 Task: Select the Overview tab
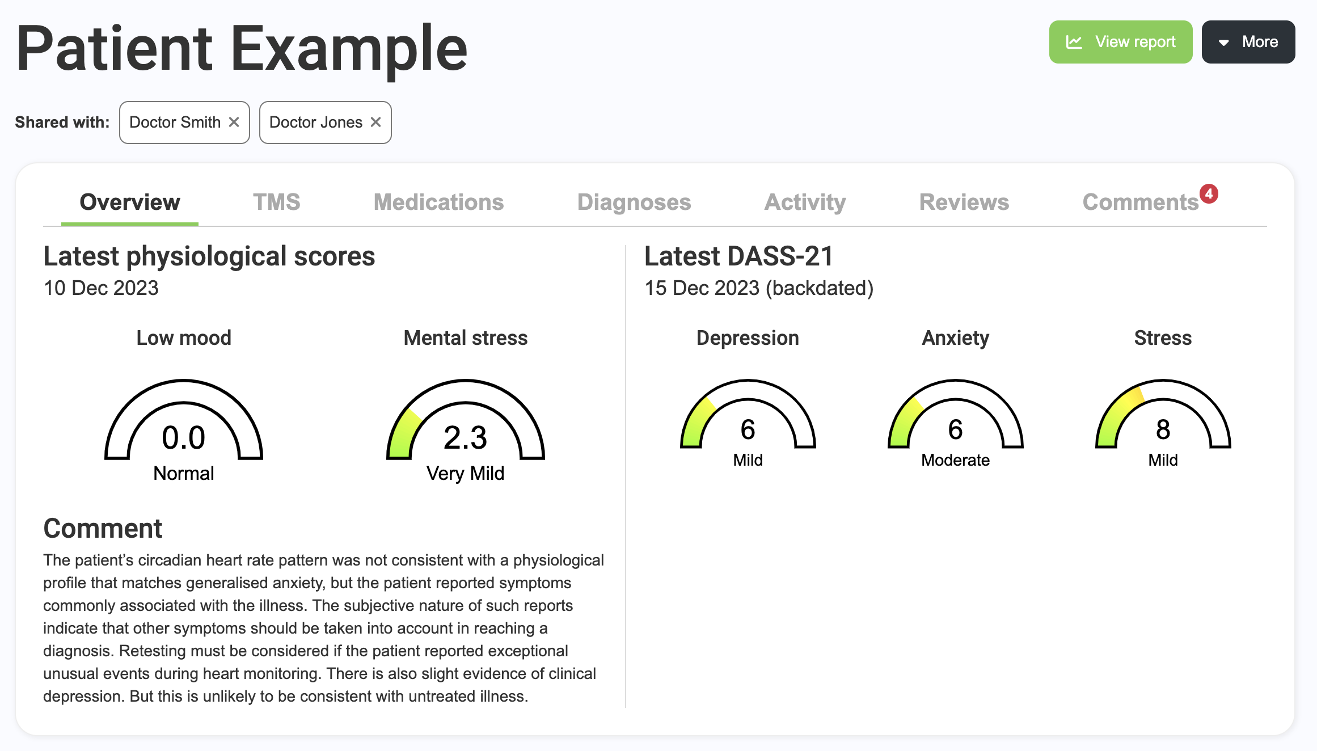[x=130, y=202]
